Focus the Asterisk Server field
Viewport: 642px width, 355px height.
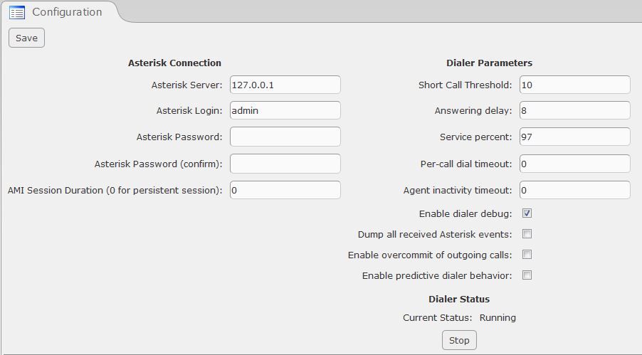(x=285, y=85)
